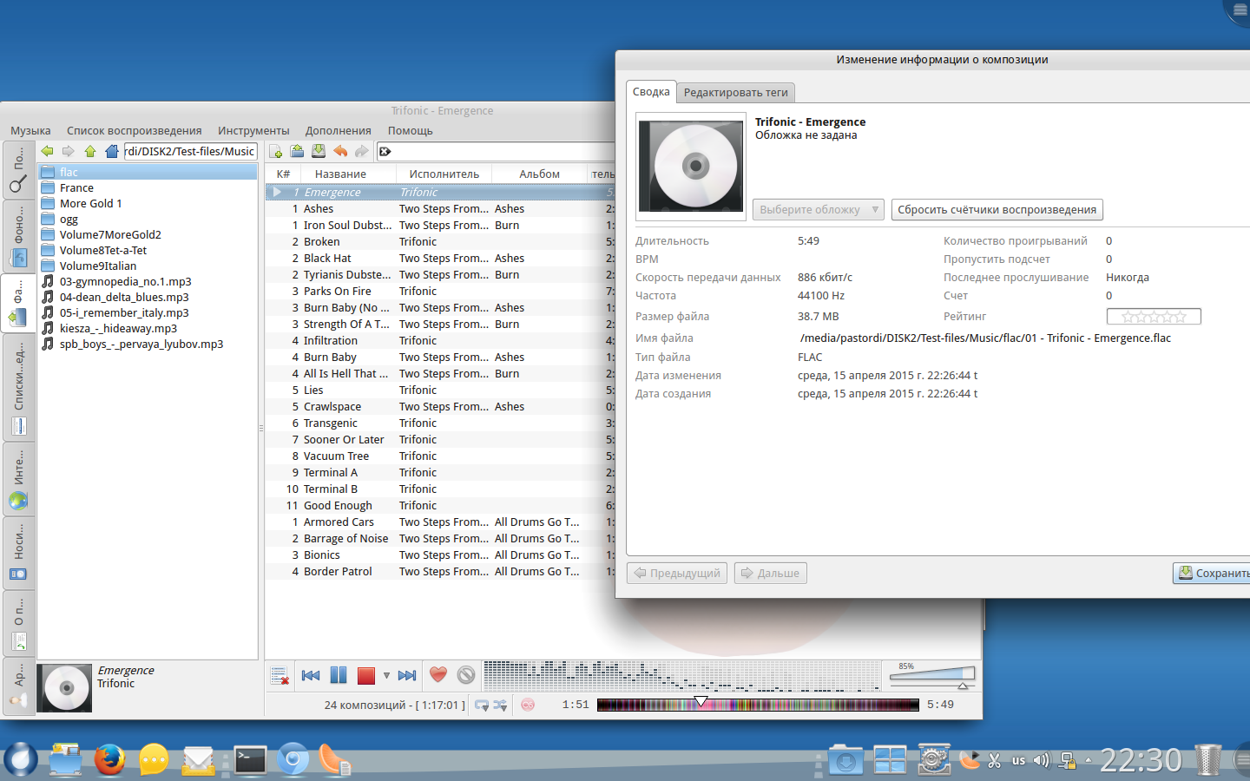This screenshot has height=781, width=1250.
Task: Open the 'Выберите обложку' cover dropdown
Action: coord(818,210)
